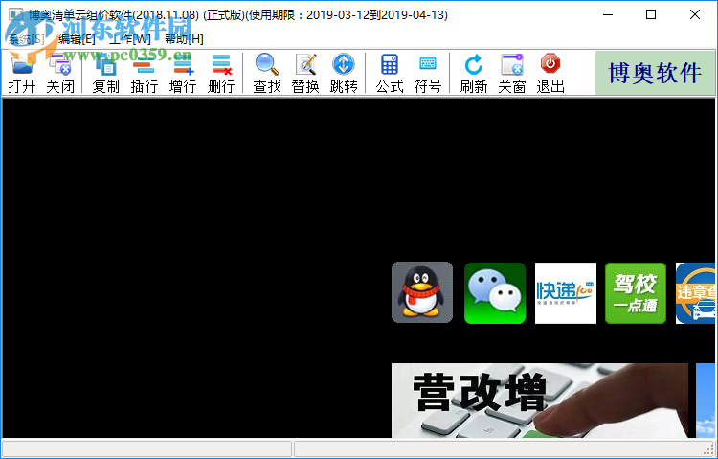Select the 复制 copy toolbar icon

tap(105, 74)
